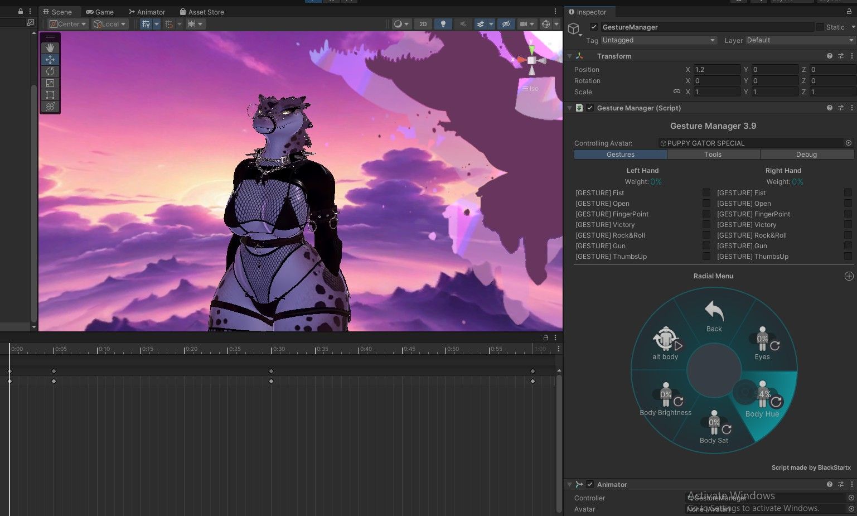
Task: Select the Hand view tool
Action: [x=50, y=48]
